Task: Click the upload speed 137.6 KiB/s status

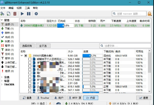Action: coord(123,104)
